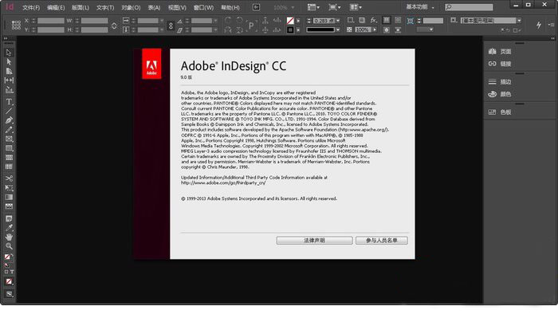
Task: Select the Selection tool (black arrow)
Action: pos(9,53)
